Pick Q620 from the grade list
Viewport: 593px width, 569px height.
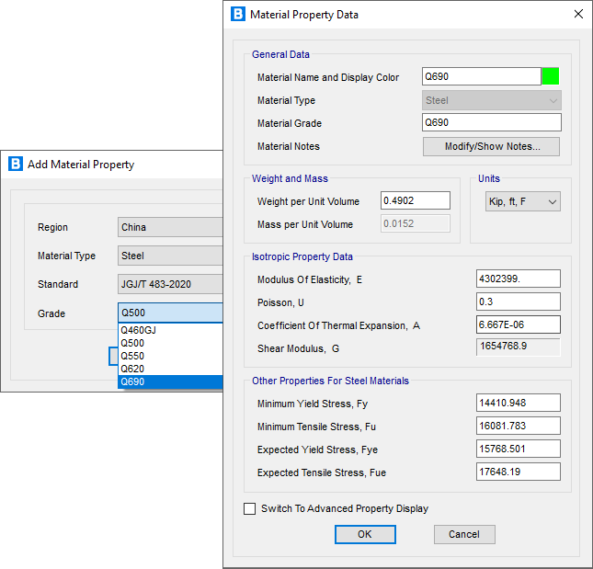[170, 369]
